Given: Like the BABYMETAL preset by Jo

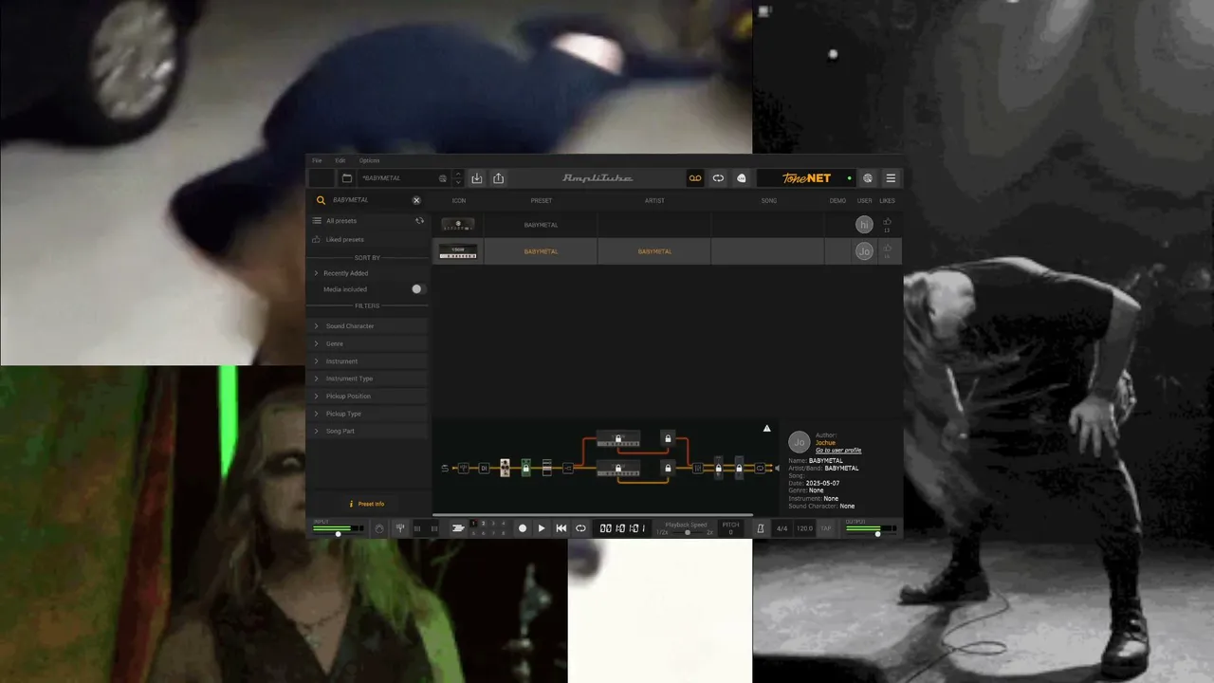Looking at the screenshot, I should (888, 250).
